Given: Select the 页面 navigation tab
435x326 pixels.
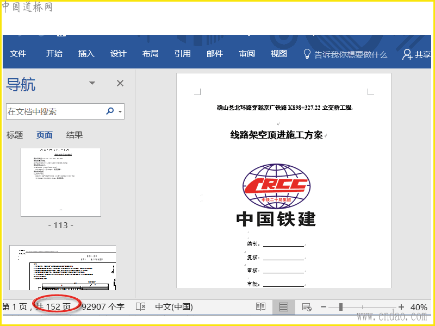Looking at the screenshot, I should [x=45, y=135].
